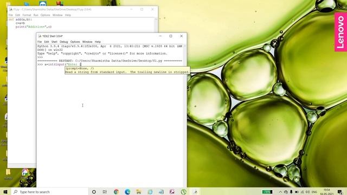Image resolution: width=347 pixels, height=195 pixels.
Task: Open Cortana from the taskbar
Action: pos(94,192)
